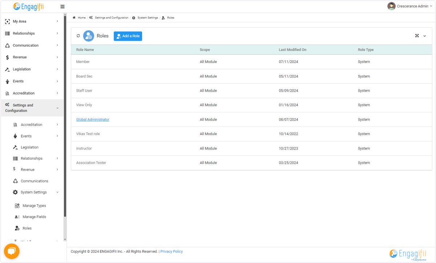Select the Board Sec role
Screen dimensions: 436x263
pyautogui.click(x=251, y=76)
